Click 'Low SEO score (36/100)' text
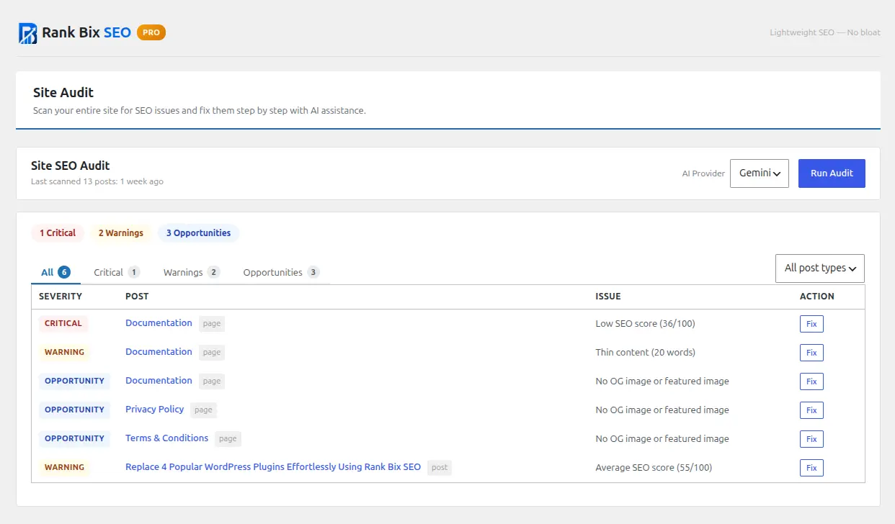The height and width of the screenshot is (524, 895). [645, 324]
